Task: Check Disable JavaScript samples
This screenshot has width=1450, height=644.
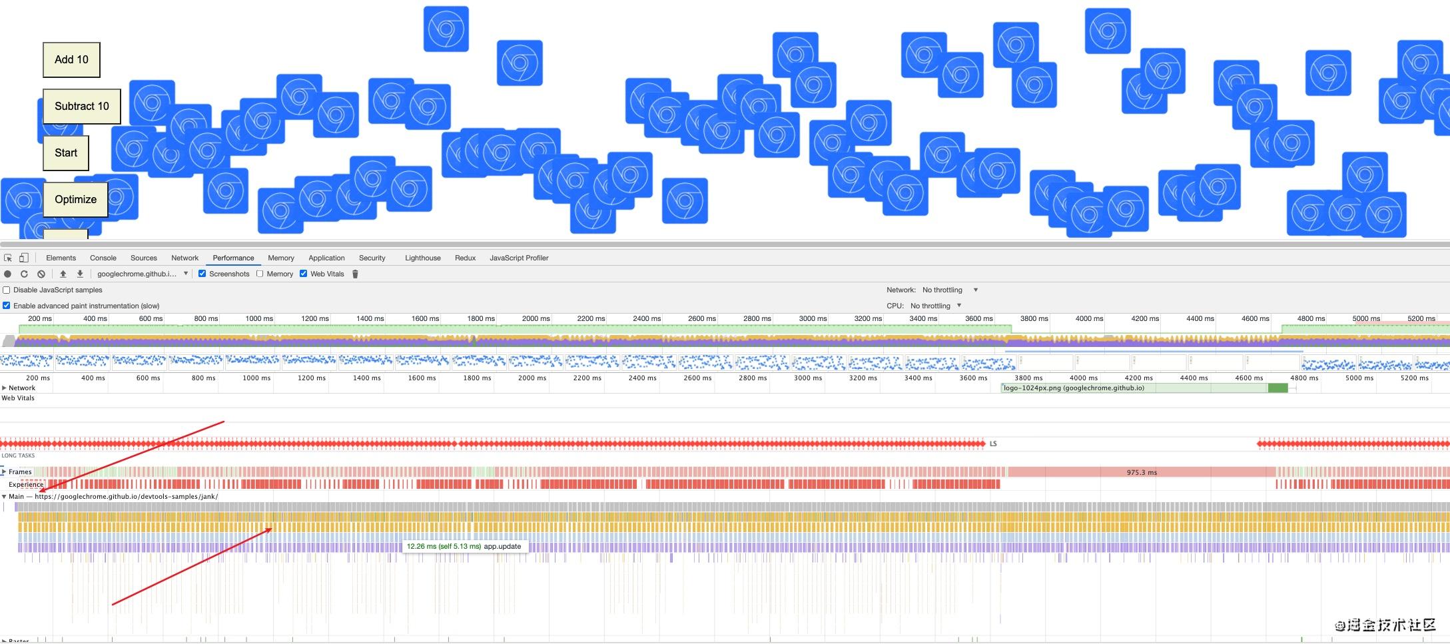Action: pos(7,290)
